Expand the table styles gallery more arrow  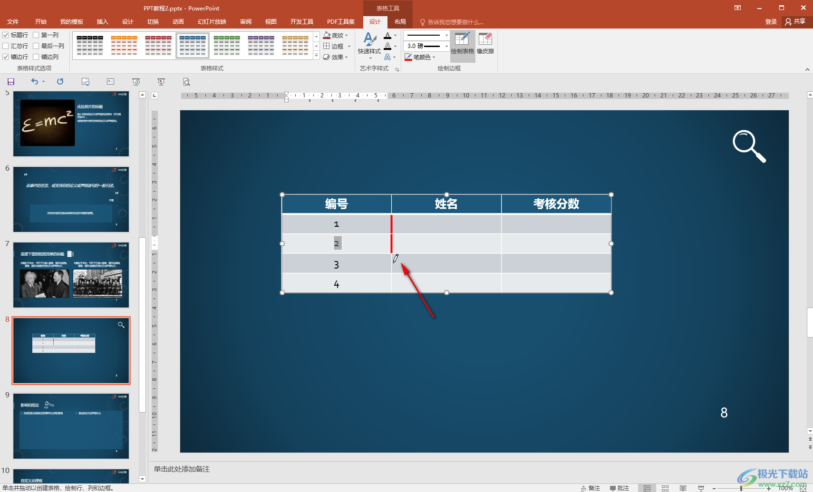(317, 56)
